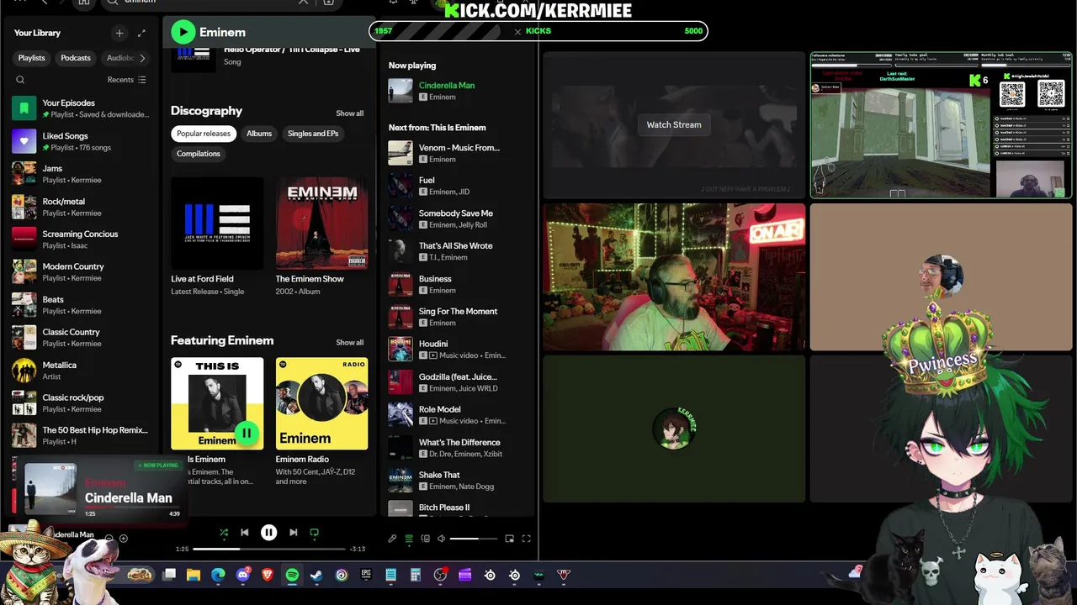
Task: Open File Explorer from the taskbar
Action: pos(194,575)
